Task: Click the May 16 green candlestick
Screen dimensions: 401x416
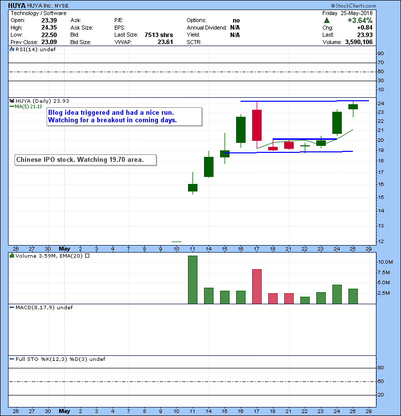Action: click(x=241, y=130)
